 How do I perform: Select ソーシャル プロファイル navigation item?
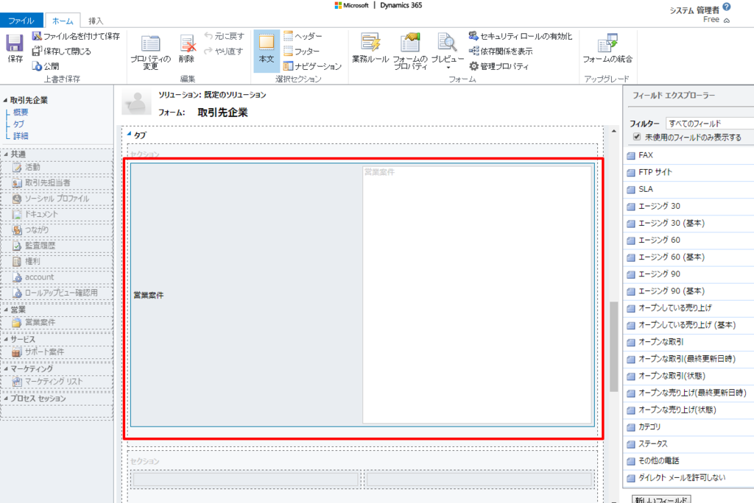click(x=57, y=199)
